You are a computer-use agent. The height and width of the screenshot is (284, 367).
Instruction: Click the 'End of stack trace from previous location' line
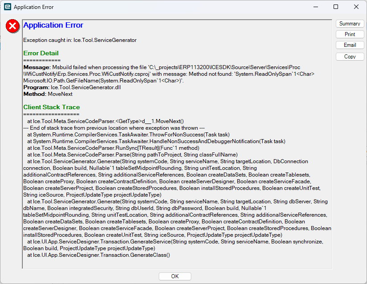tap(114, 128)
